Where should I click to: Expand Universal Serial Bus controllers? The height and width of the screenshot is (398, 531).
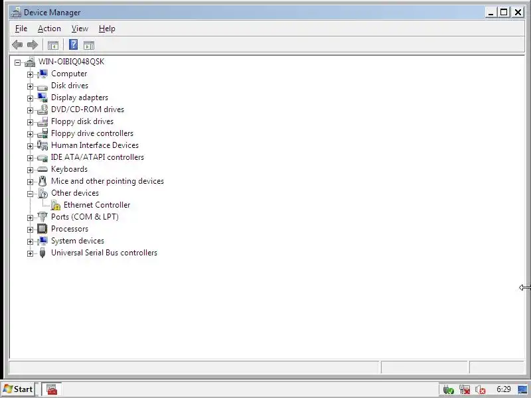(x=30, y=253)
